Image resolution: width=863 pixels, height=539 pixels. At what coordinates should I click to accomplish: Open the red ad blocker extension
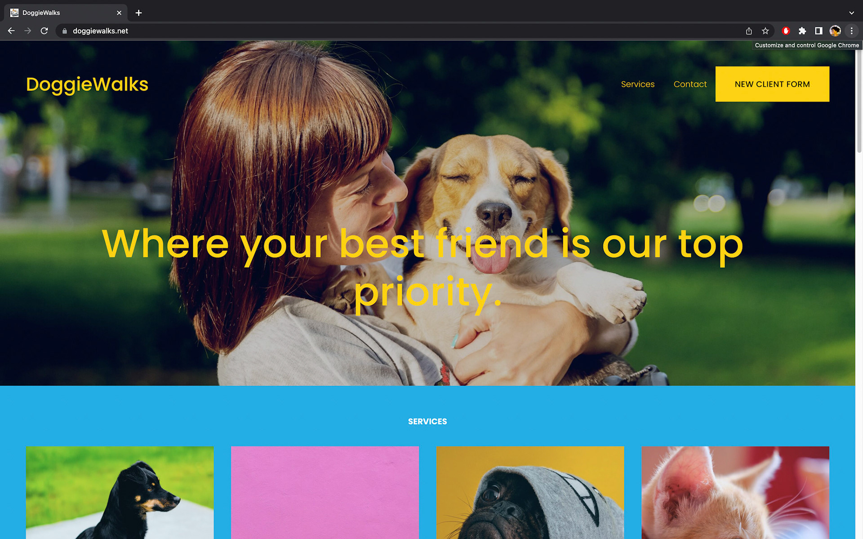click(786, 31)
